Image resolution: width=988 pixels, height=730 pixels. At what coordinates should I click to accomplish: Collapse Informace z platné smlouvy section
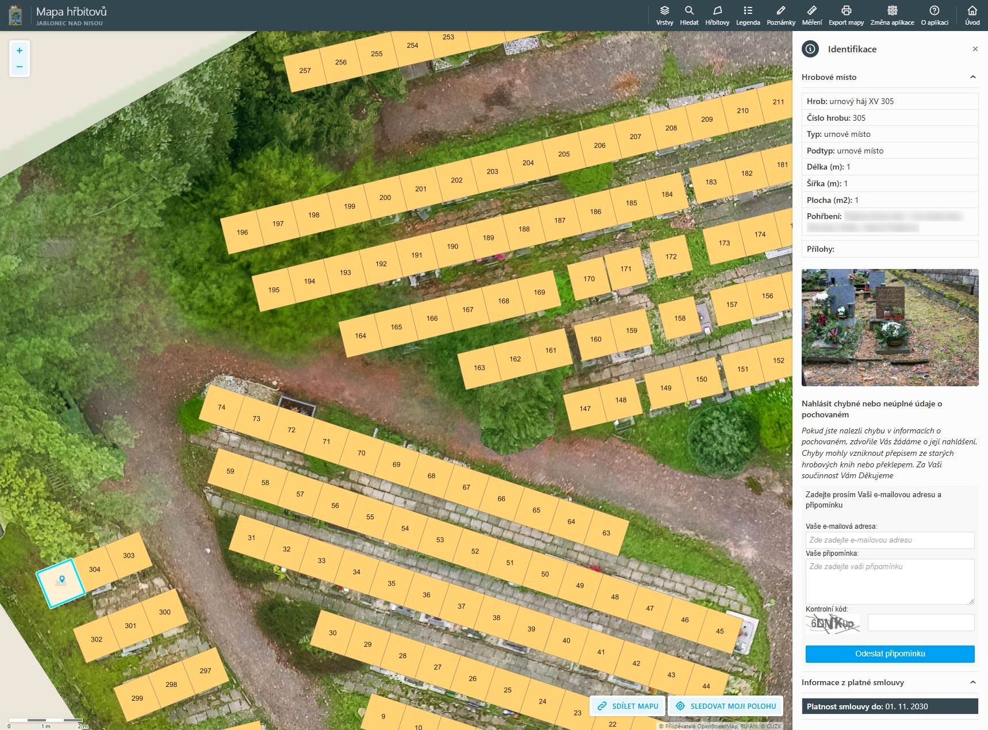click(x=972, y=682)
